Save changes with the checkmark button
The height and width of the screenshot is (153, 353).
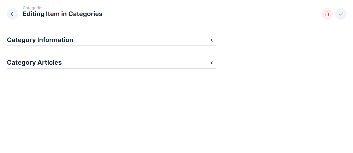(341, 14)
